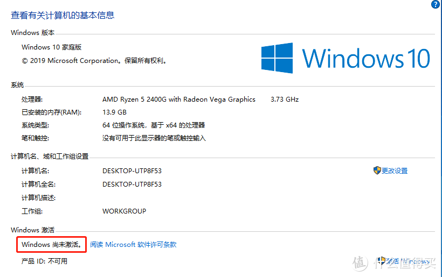
Task: Click the 2019 Microsoft Corporation copyright line
Action: pyautogui.click(x=94, y=61)
